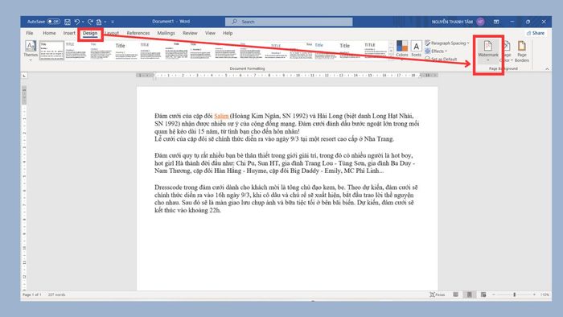Click the Save icon in title bar
563x317 pixels.
click(x=67, y=22)
